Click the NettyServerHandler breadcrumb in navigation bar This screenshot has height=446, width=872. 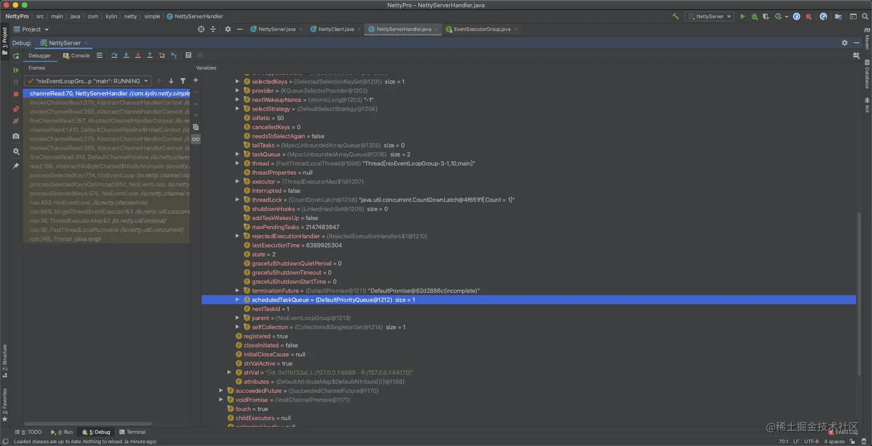[x=194, y=16]
